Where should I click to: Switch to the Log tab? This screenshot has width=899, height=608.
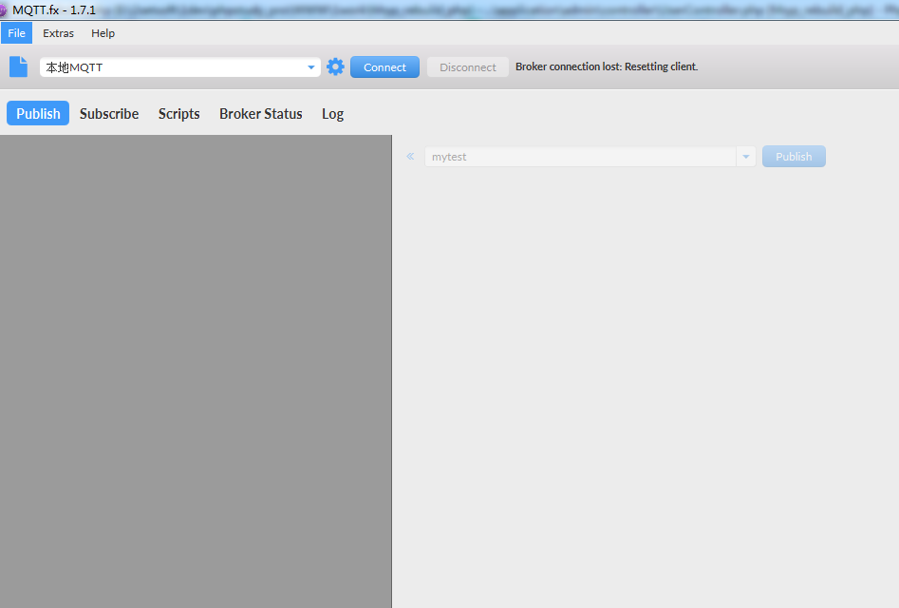coord(332,114)
